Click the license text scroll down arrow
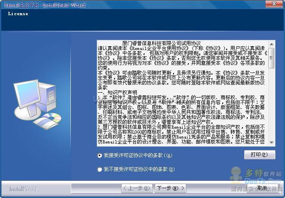The height and width of the screenshot is (198, 285). [271, 143]
